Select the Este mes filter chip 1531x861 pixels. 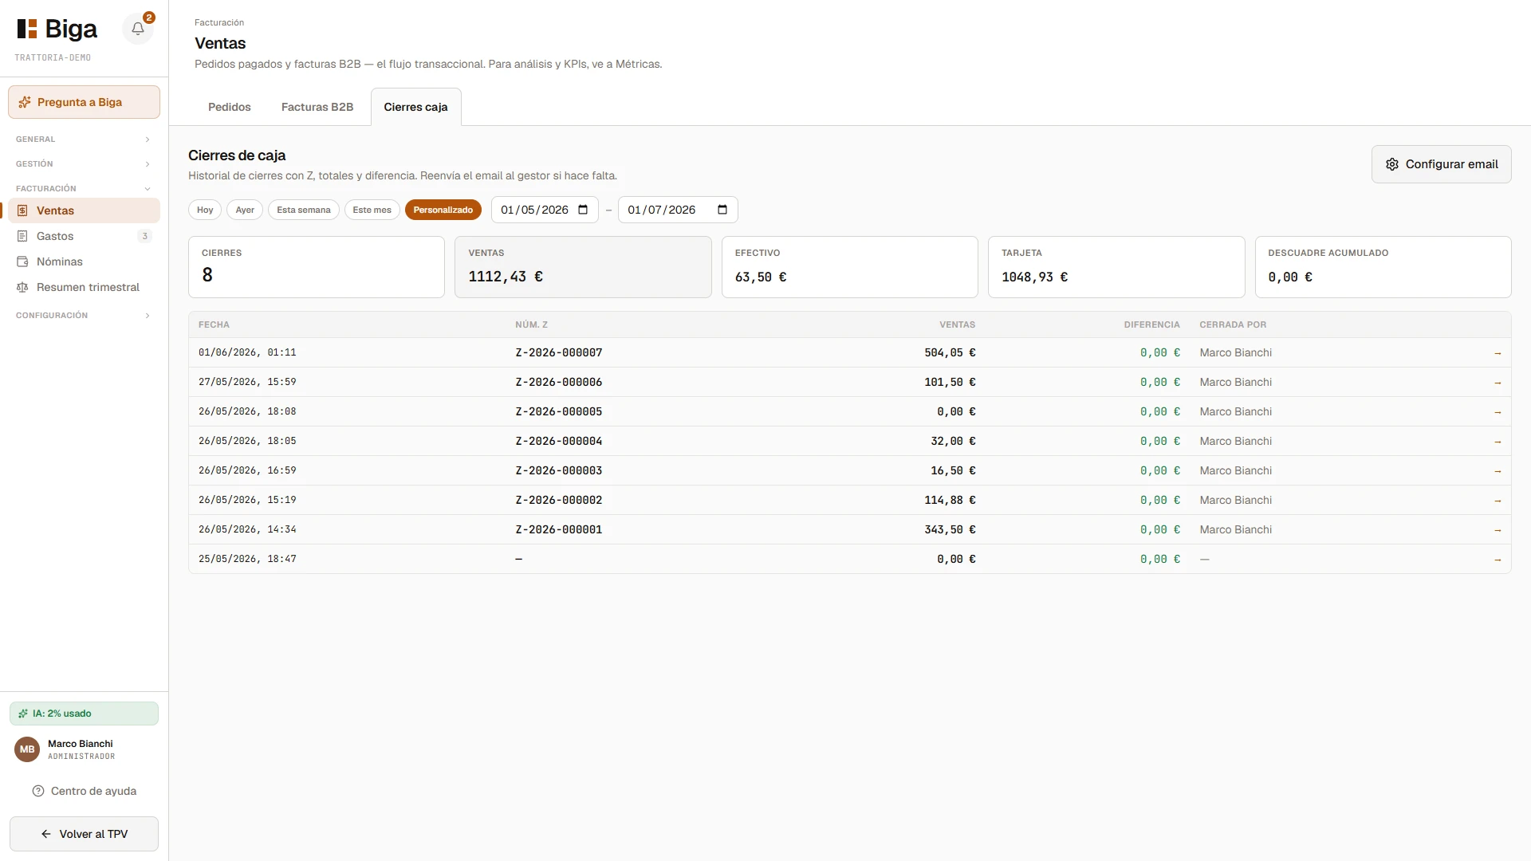point(372,210)
